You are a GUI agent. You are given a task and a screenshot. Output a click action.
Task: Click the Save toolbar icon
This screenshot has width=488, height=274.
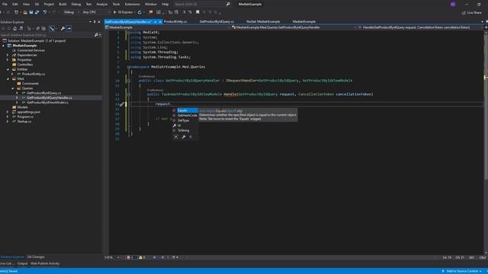coord(31,12)
